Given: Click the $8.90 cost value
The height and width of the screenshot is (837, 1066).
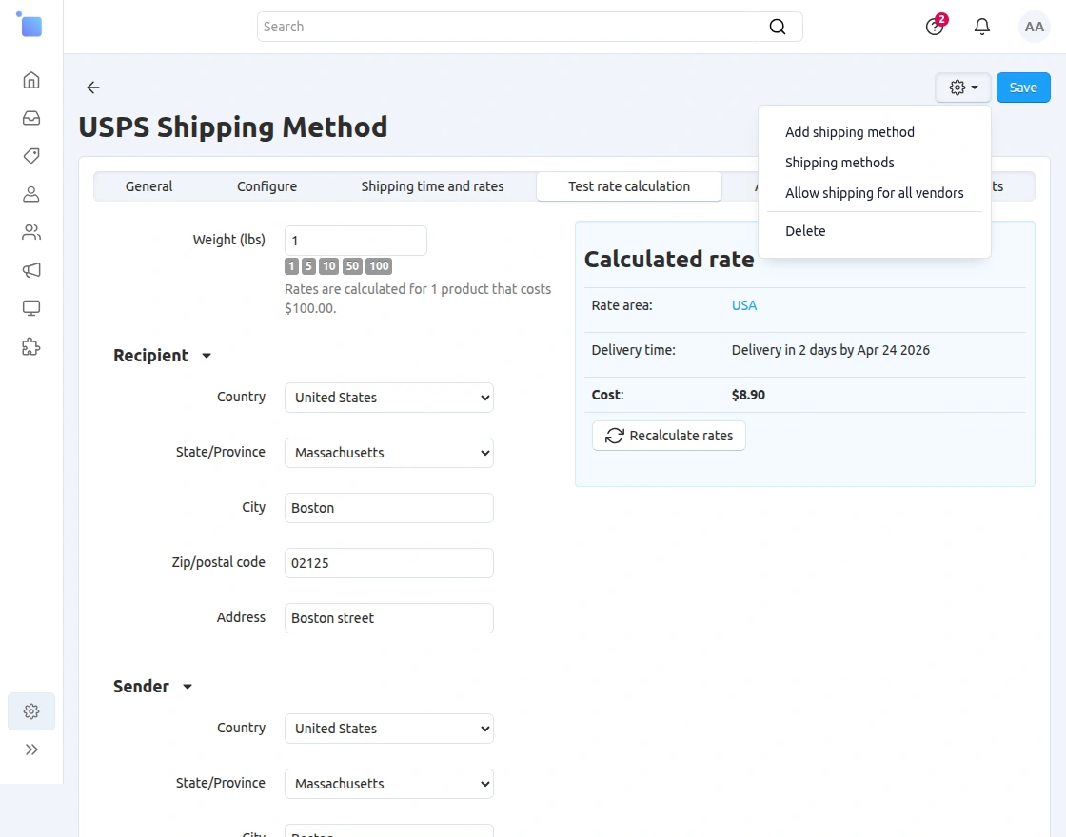Looking at the screenshot, I should [x=748, y=395].
